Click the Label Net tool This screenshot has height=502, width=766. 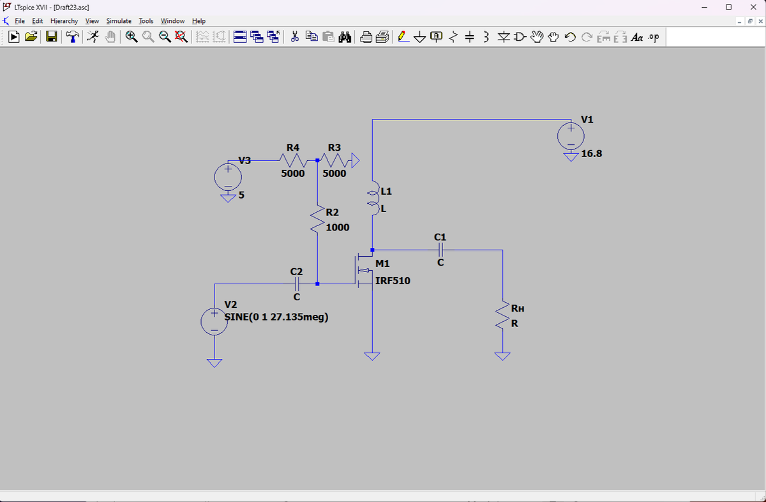point(437,37)
